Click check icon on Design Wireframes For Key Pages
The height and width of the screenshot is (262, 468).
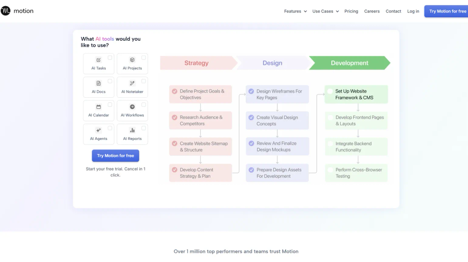click(x=251, y=91)
